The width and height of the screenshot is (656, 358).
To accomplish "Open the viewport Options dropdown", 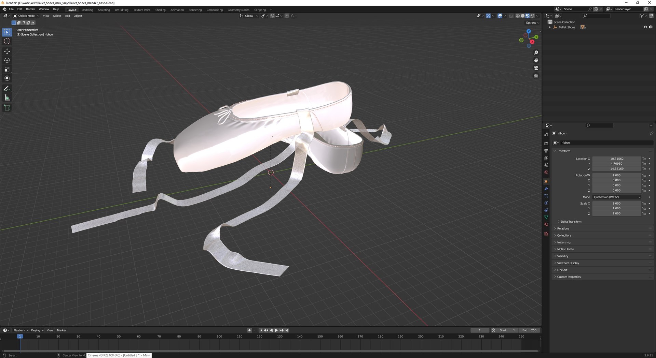I will pos(532,23).
